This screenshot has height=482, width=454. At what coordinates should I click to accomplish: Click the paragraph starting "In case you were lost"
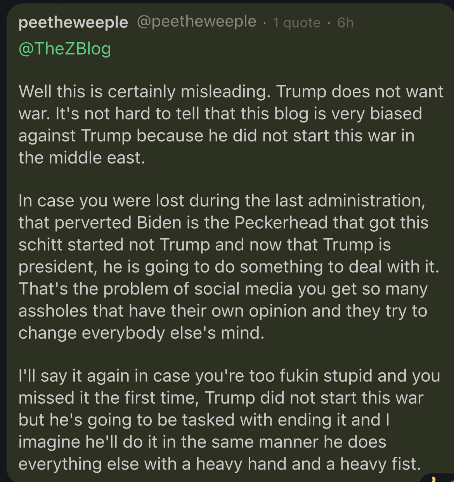click(x=229, y=267)
